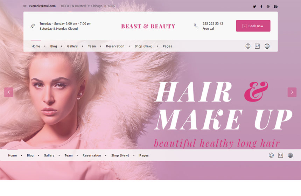Open user account icon in lower sticky menu
The image size is (301, 196).
tap(271, 155)
